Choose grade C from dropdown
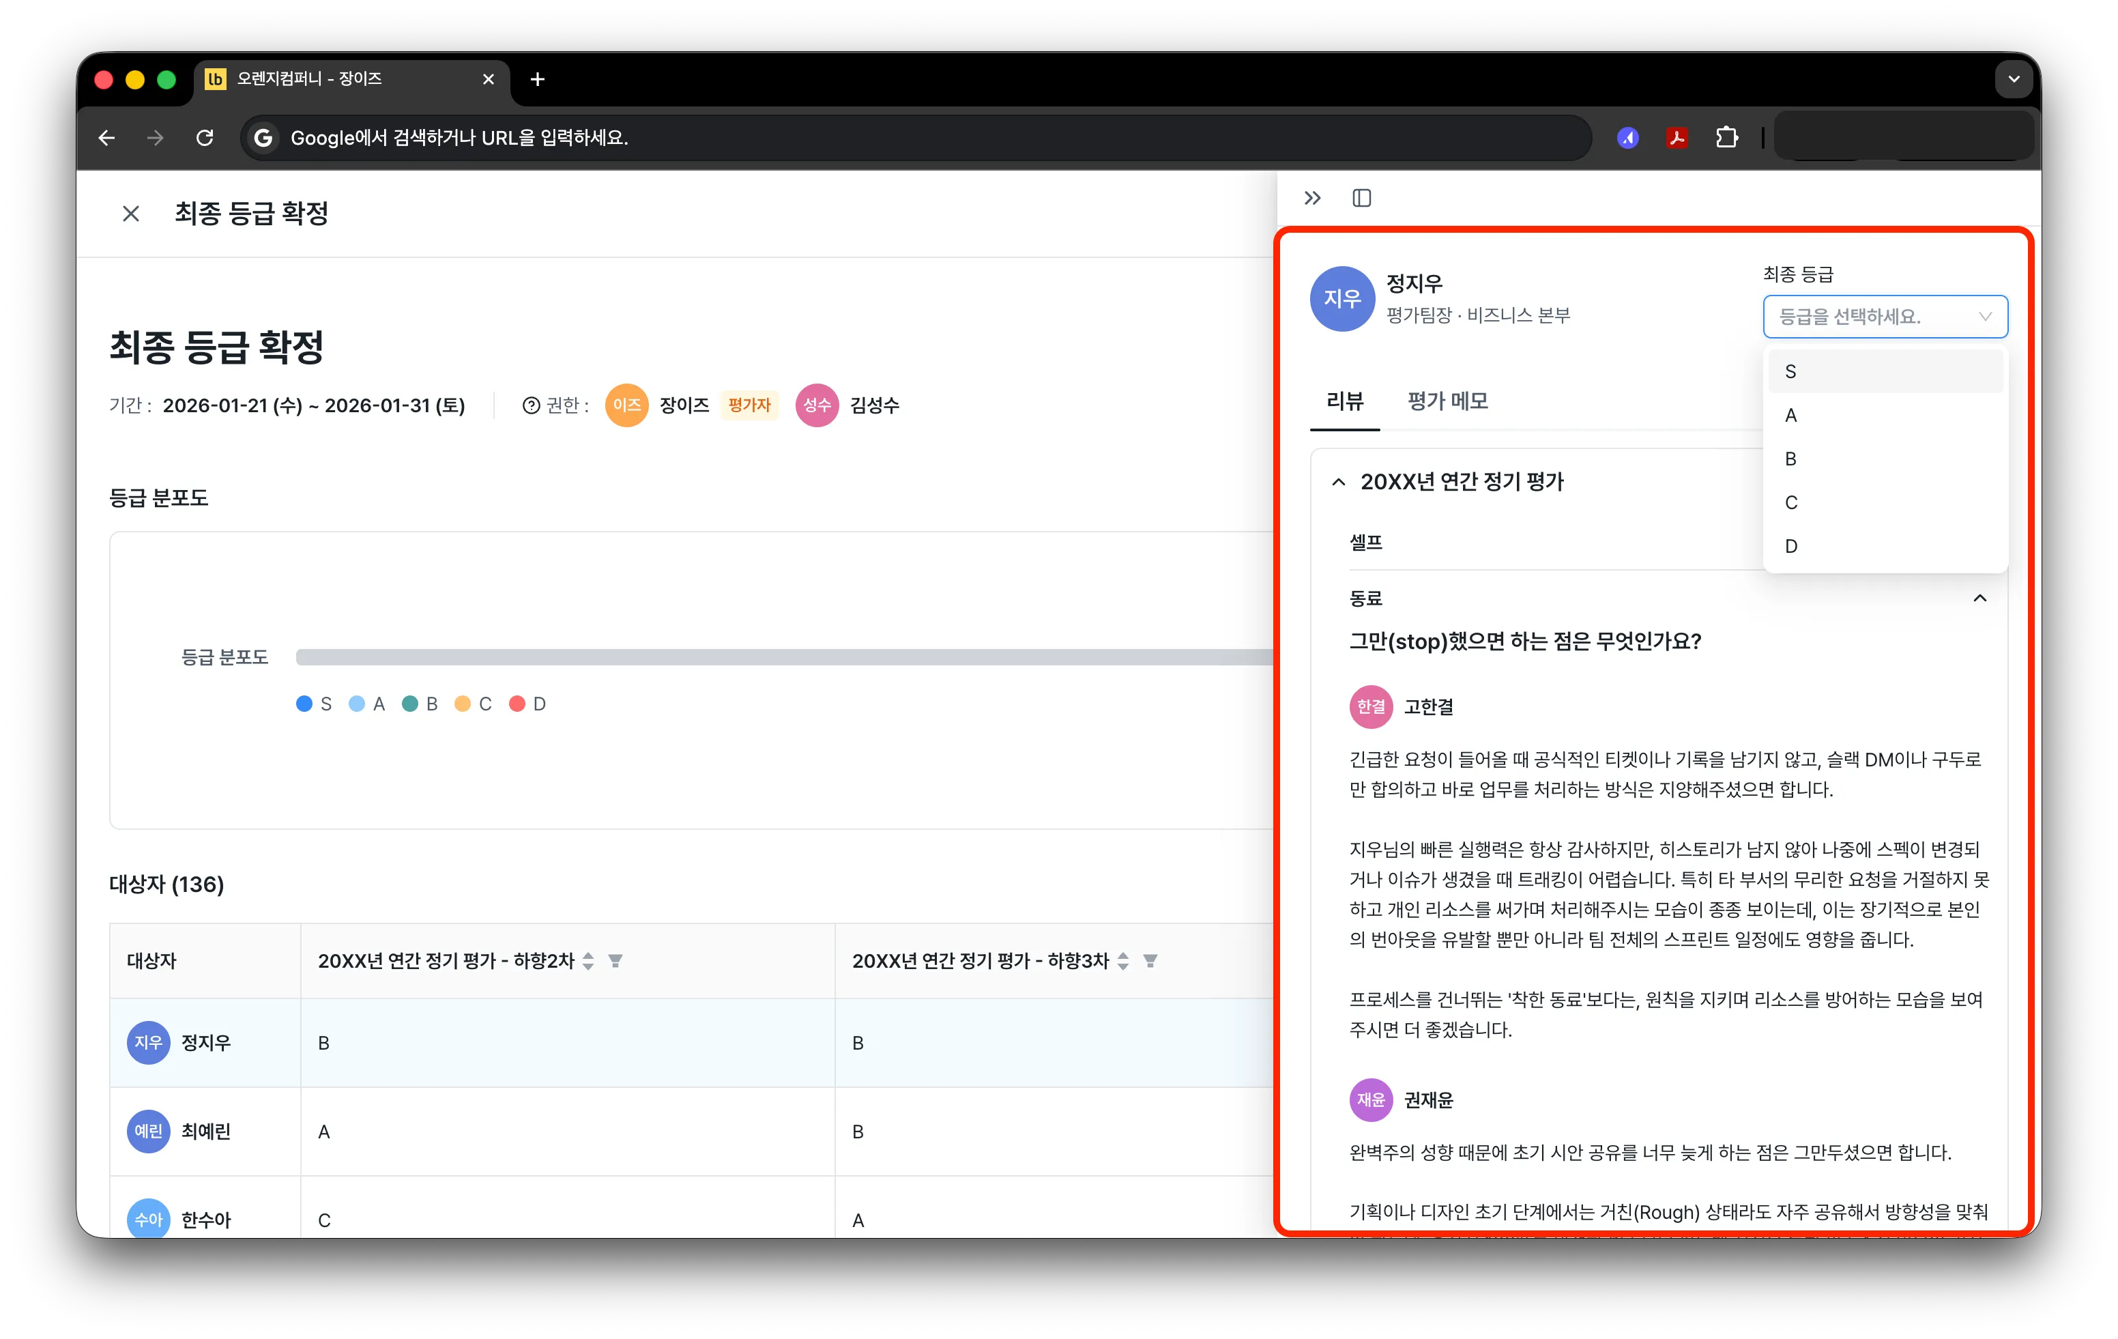The image size is (2118, 1339). click(x=1885, y=502)
